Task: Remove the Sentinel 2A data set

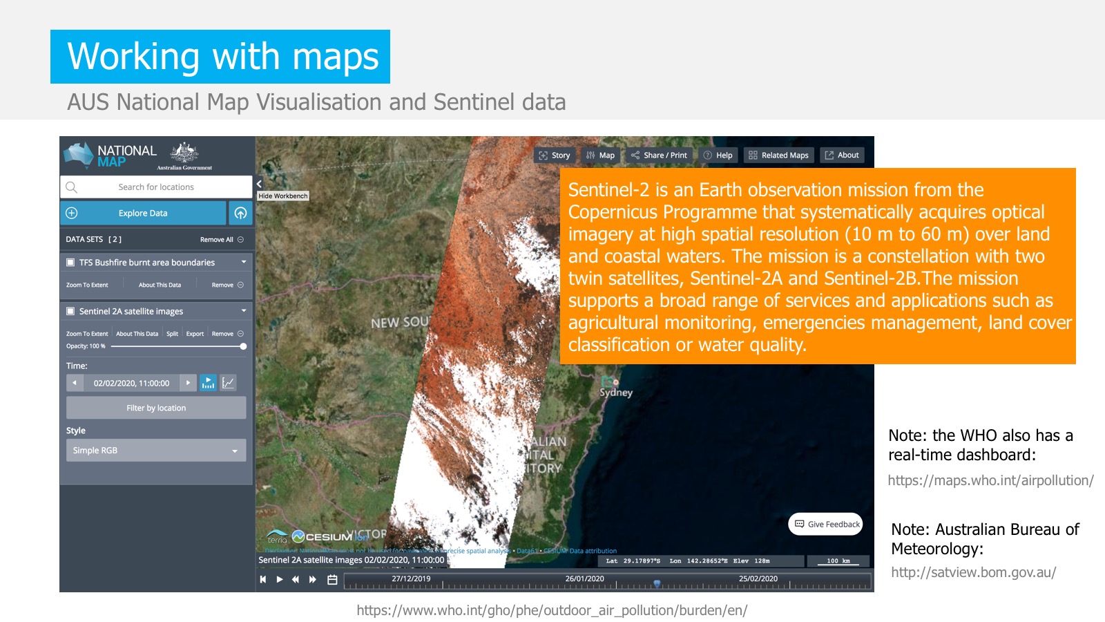Action: (227, 334)
